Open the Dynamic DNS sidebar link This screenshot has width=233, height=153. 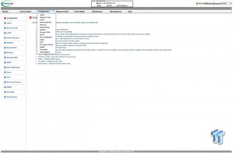[x=12, y=58]
